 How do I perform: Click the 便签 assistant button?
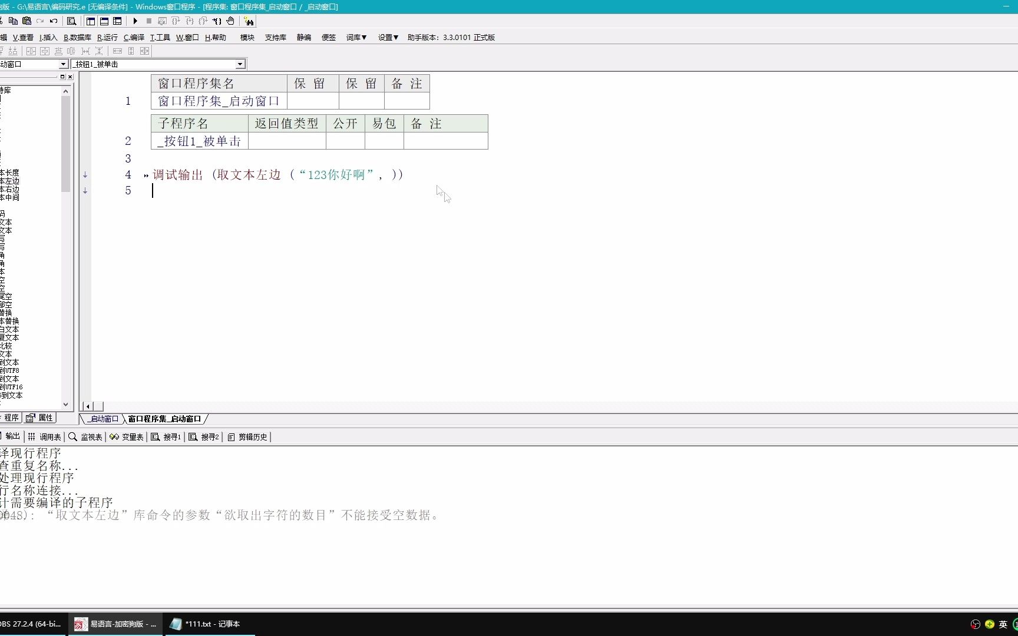point(329,37)
